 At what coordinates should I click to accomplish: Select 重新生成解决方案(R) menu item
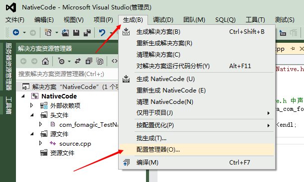[x=196, y=43]
